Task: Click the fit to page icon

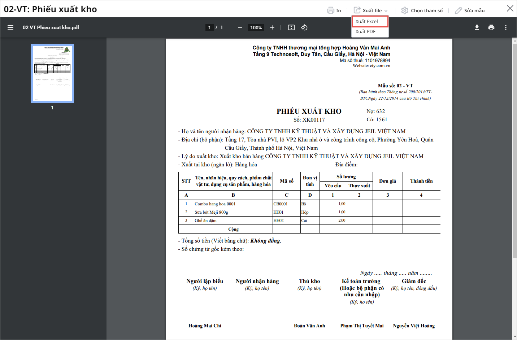Action: pos(291,27)
